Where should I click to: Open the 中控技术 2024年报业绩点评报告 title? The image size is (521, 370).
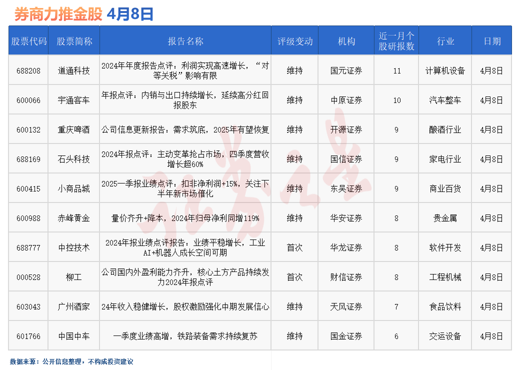tap(185, 248)
